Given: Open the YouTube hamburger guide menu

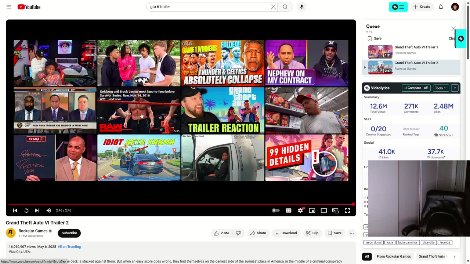Looking at the screenshot, I should tap(9, 7).
